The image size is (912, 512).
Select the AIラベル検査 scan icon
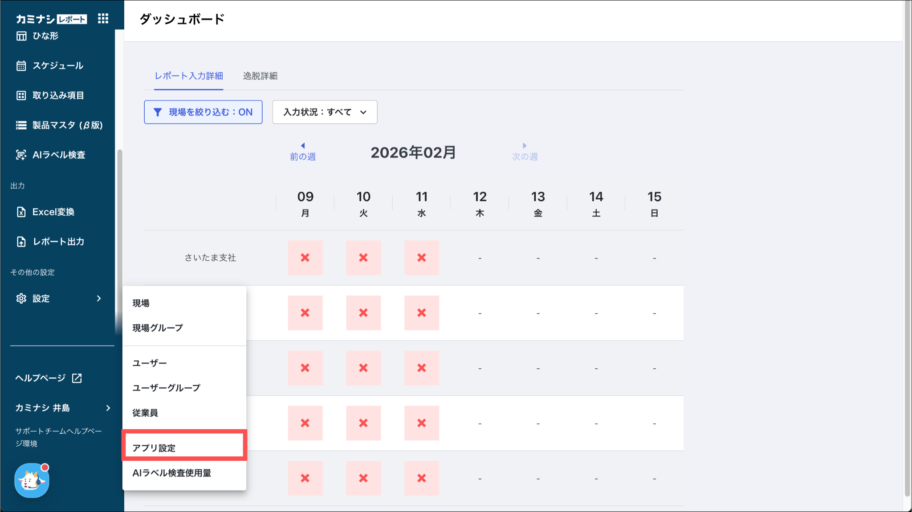pyautogui.click(x=21, y=155)
